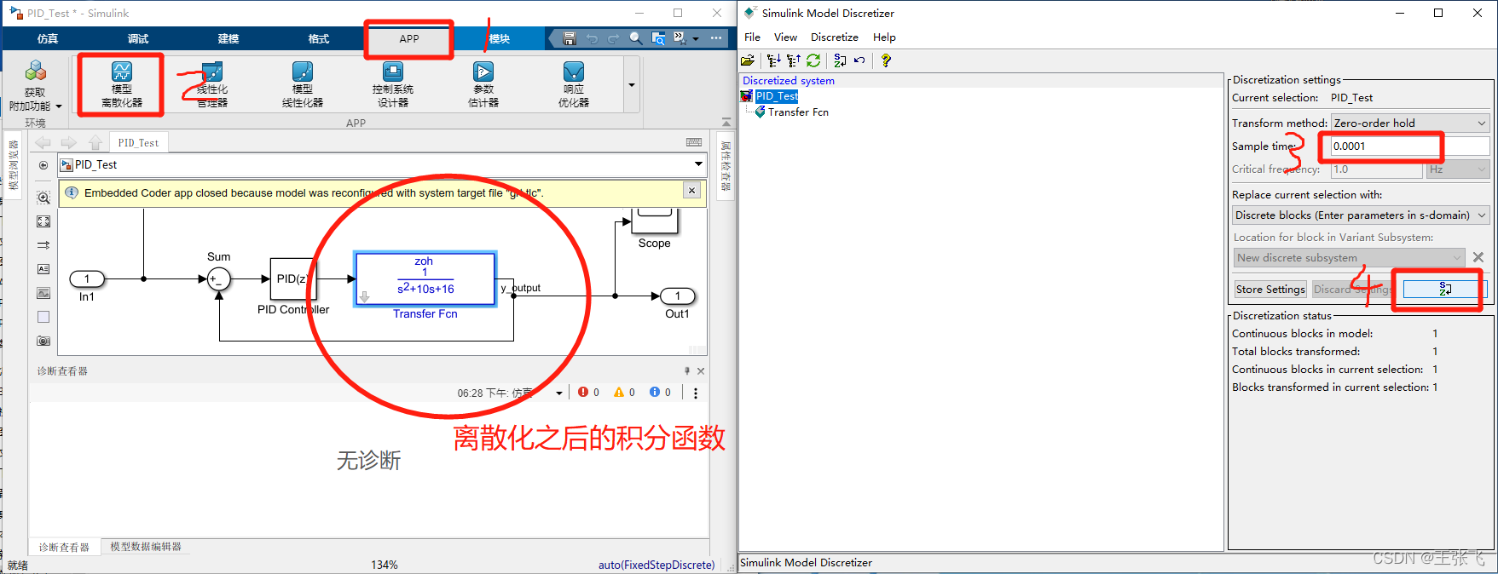Image resolution: width=1498 pixels, height=574 pixels.
Task: Select the PID Controller block on canvas
Action: 292,278
